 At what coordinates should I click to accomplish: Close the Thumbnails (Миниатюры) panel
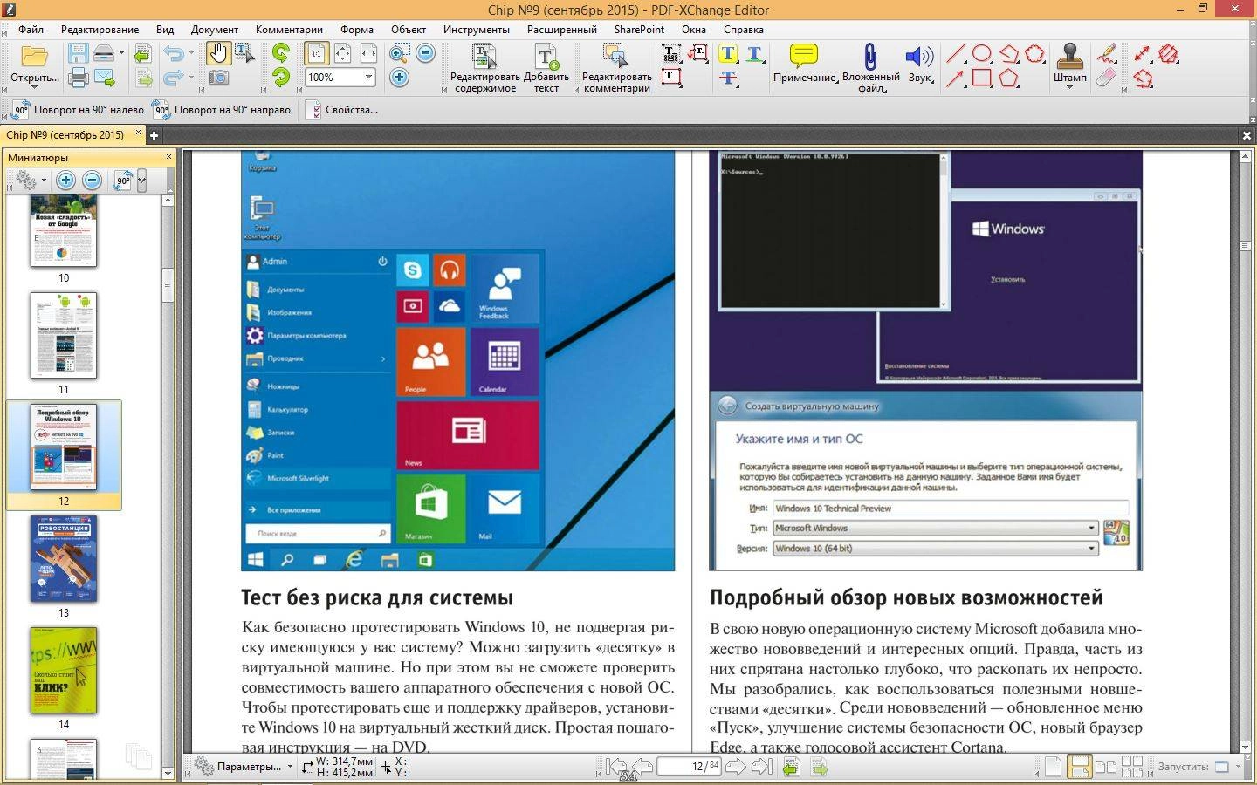[x=168, y=157]
